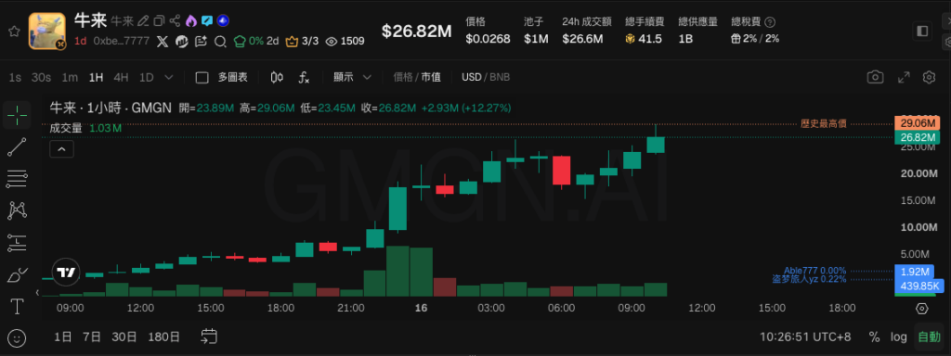Open the X (Twitter) link
Viewport: 951px width, 356px height.
click(163, 41)
